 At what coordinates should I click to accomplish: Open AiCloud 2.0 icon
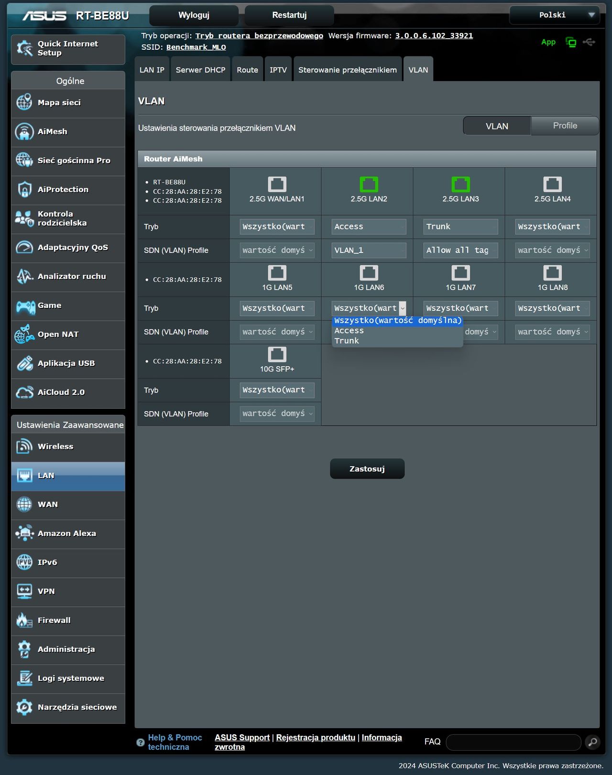point(24,392)
